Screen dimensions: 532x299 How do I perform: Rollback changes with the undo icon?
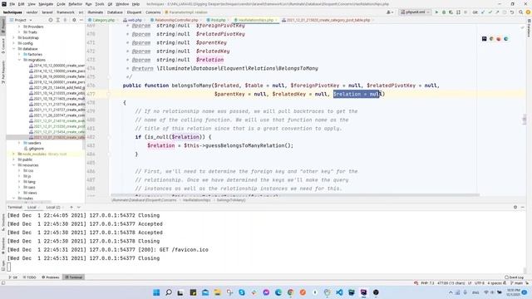click(512, 12)
